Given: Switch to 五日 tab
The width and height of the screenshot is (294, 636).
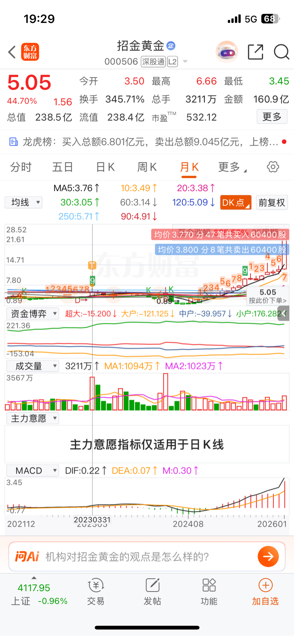Looking at the screenshot, I should 63,167.
